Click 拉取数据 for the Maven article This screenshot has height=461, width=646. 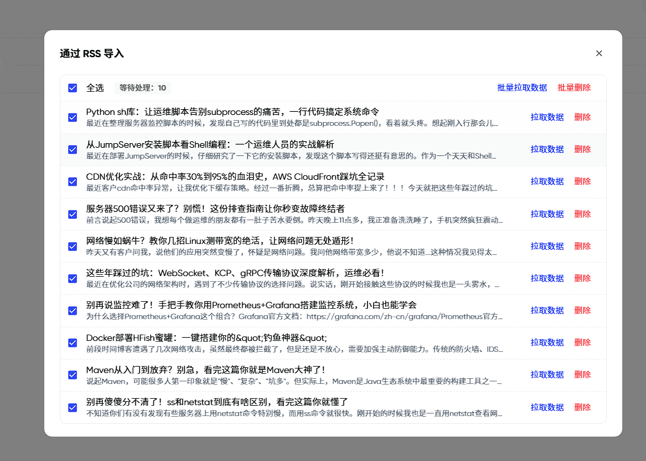coord(546,374)
